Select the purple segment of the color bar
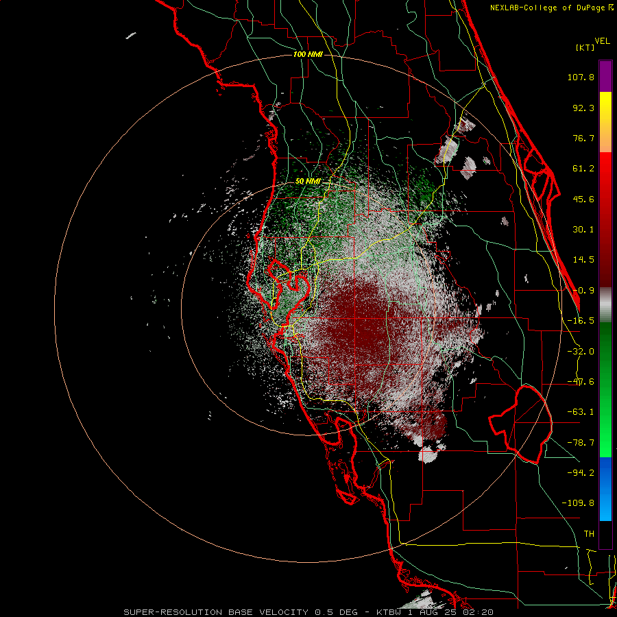 pos(605,77)
